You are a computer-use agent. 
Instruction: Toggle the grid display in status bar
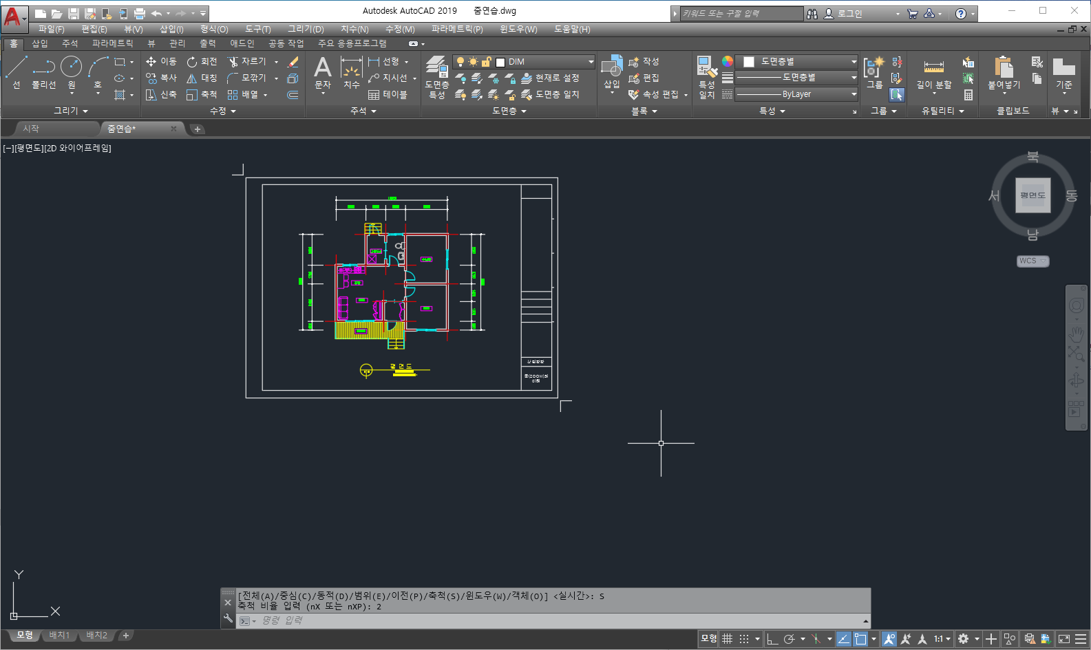(727, 639)
